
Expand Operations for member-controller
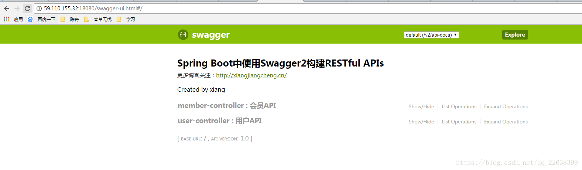pyautogui.click(x=506, y=106)
